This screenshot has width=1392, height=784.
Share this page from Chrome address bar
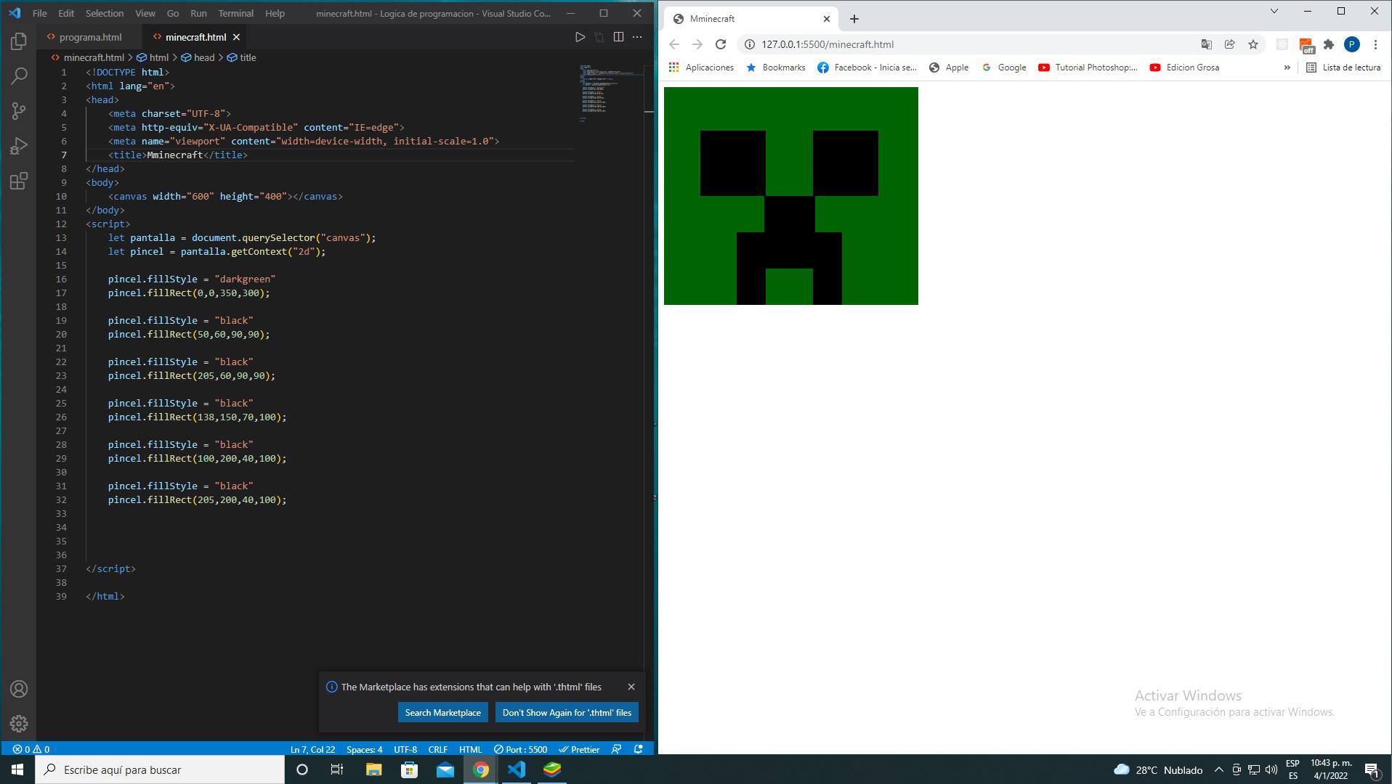(1230, 44)
